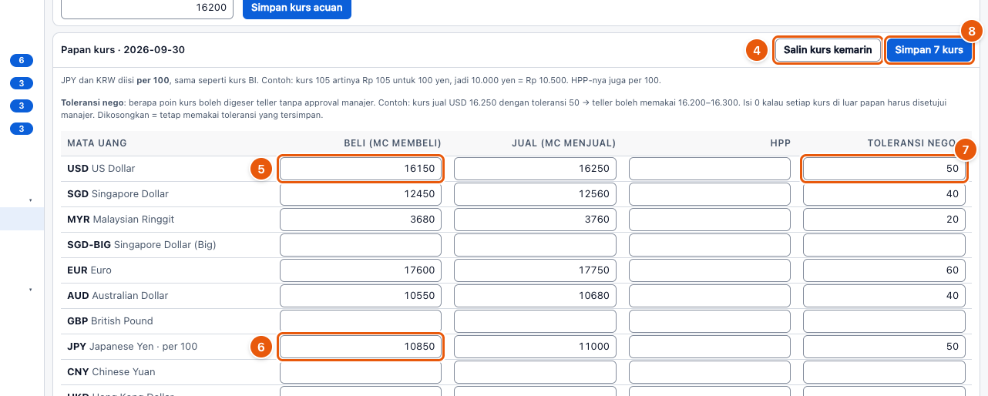Click the 'SGD-BIG Singapore Dollar (Big)' label
The width and height of the screenshot is (988, 396).
tap(142, 245)
